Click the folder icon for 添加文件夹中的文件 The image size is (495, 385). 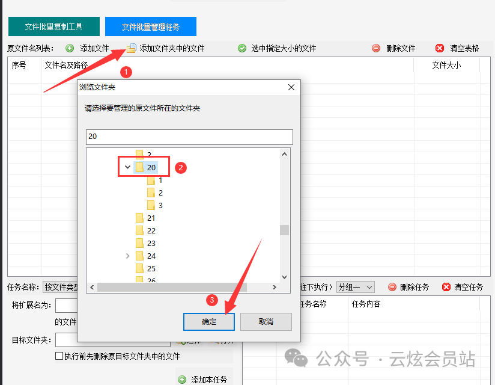click(x=132, y=48)
